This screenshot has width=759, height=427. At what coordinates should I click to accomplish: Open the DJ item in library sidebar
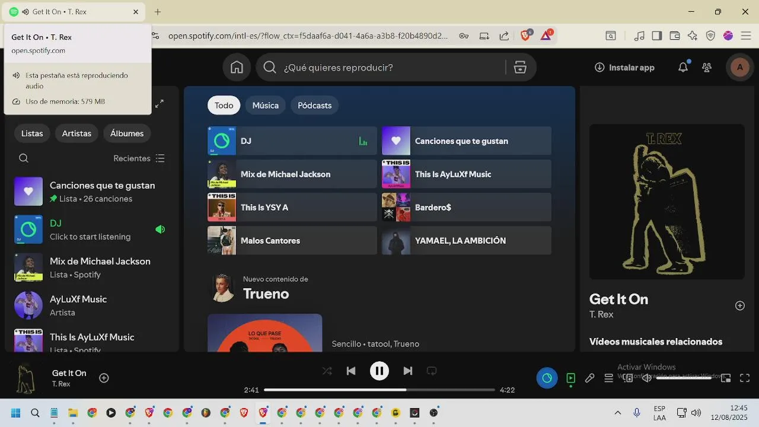92,230
